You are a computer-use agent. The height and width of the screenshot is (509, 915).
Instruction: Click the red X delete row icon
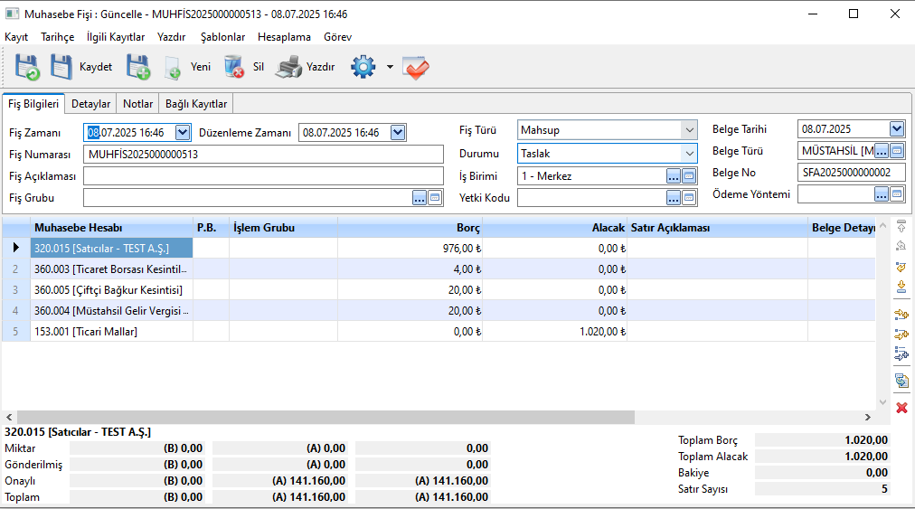click(x=901, y=408)
